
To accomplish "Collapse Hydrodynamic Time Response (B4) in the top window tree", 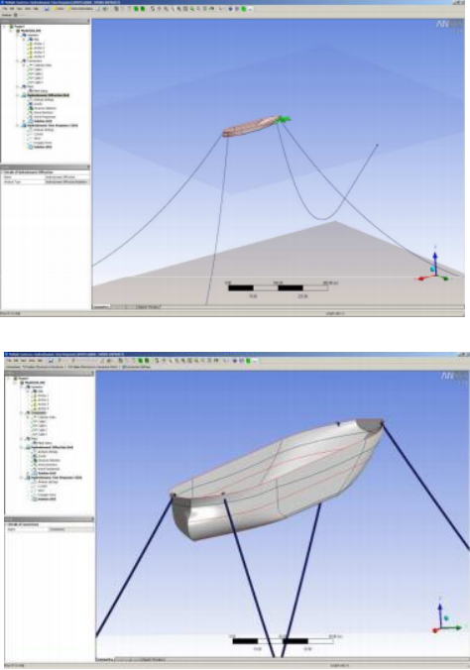I will (x=18, y=125).
